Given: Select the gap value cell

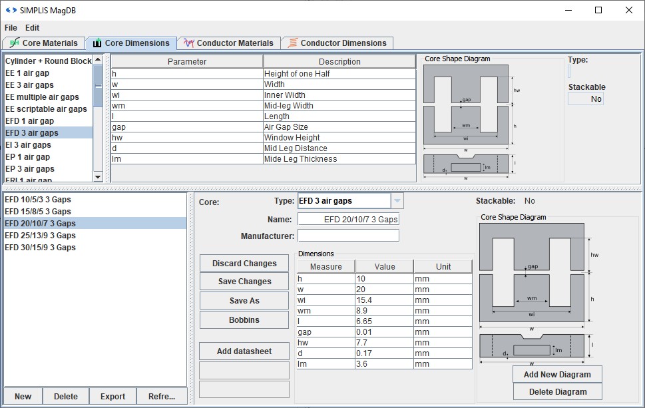Looking at the screenshot, I should 384,331.
